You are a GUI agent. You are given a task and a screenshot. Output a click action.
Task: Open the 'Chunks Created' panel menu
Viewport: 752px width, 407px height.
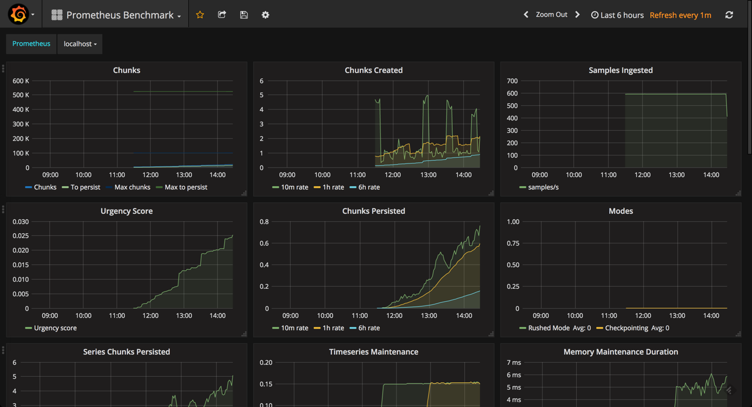click(x=373, y=70)
